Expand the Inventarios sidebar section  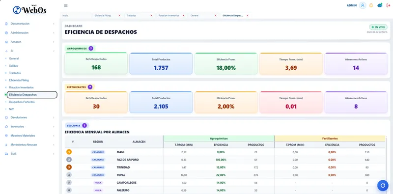point(29,127)
